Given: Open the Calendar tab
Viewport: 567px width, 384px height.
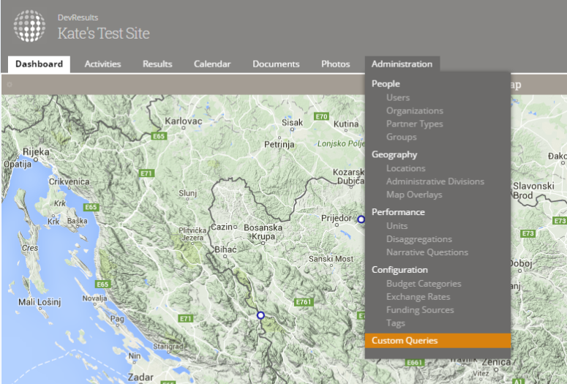Looking at the screenshot, I should (212, 64).
